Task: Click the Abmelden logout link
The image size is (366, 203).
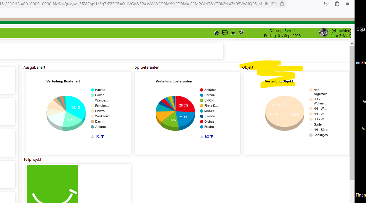Action: pyautogui.click(x=341, y=31)
